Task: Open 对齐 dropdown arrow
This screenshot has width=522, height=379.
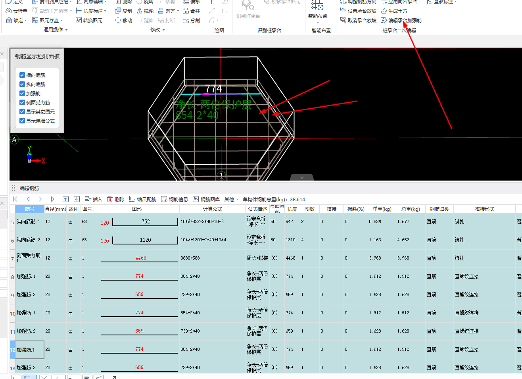Action: [178, 11]
